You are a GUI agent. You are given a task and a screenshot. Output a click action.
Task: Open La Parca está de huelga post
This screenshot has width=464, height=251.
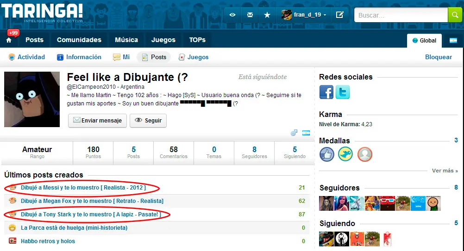(x=74, y=228)
